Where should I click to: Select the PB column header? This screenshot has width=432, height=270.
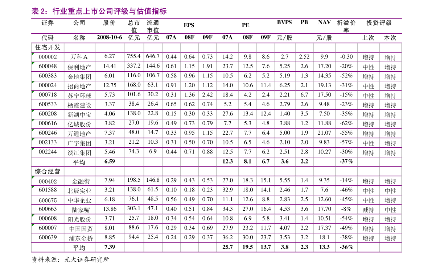coord(304,22)
